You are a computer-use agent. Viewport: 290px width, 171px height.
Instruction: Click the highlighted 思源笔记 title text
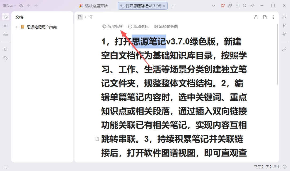click(x=149, y=41)
